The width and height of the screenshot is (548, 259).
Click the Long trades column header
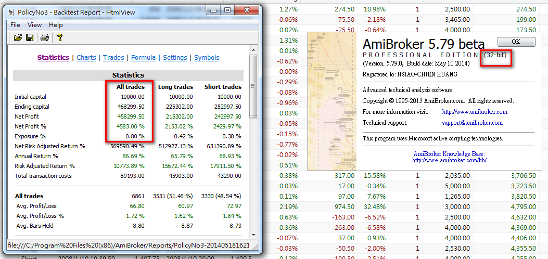tap(175, 86)
